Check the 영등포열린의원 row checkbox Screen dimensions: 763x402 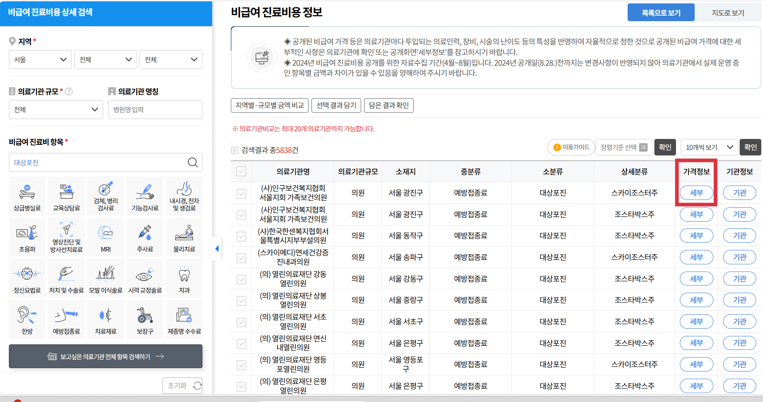click(241, 365)
